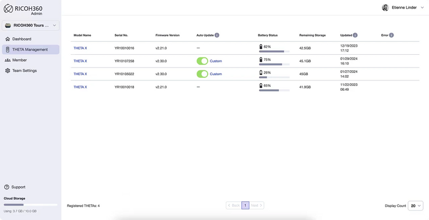
Task: Click the Dashboard home icon
Action: [x=7, y=39]
